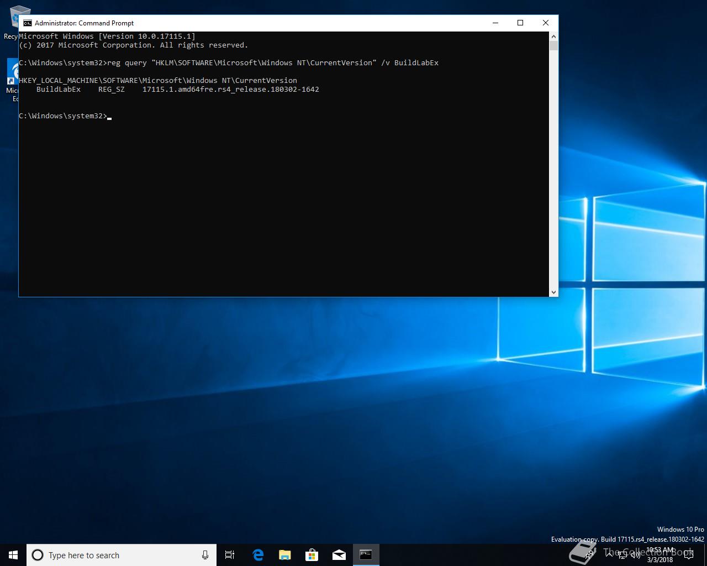Click the 'REG_SZ' type text
707x566 pixels.
tap(112, 89)
